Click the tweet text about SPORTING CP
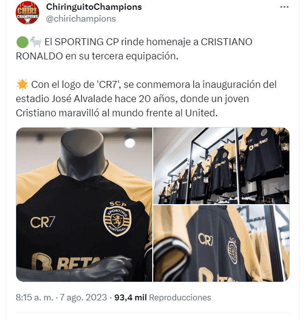Screen dimensions: 306x320 point(134,49)
